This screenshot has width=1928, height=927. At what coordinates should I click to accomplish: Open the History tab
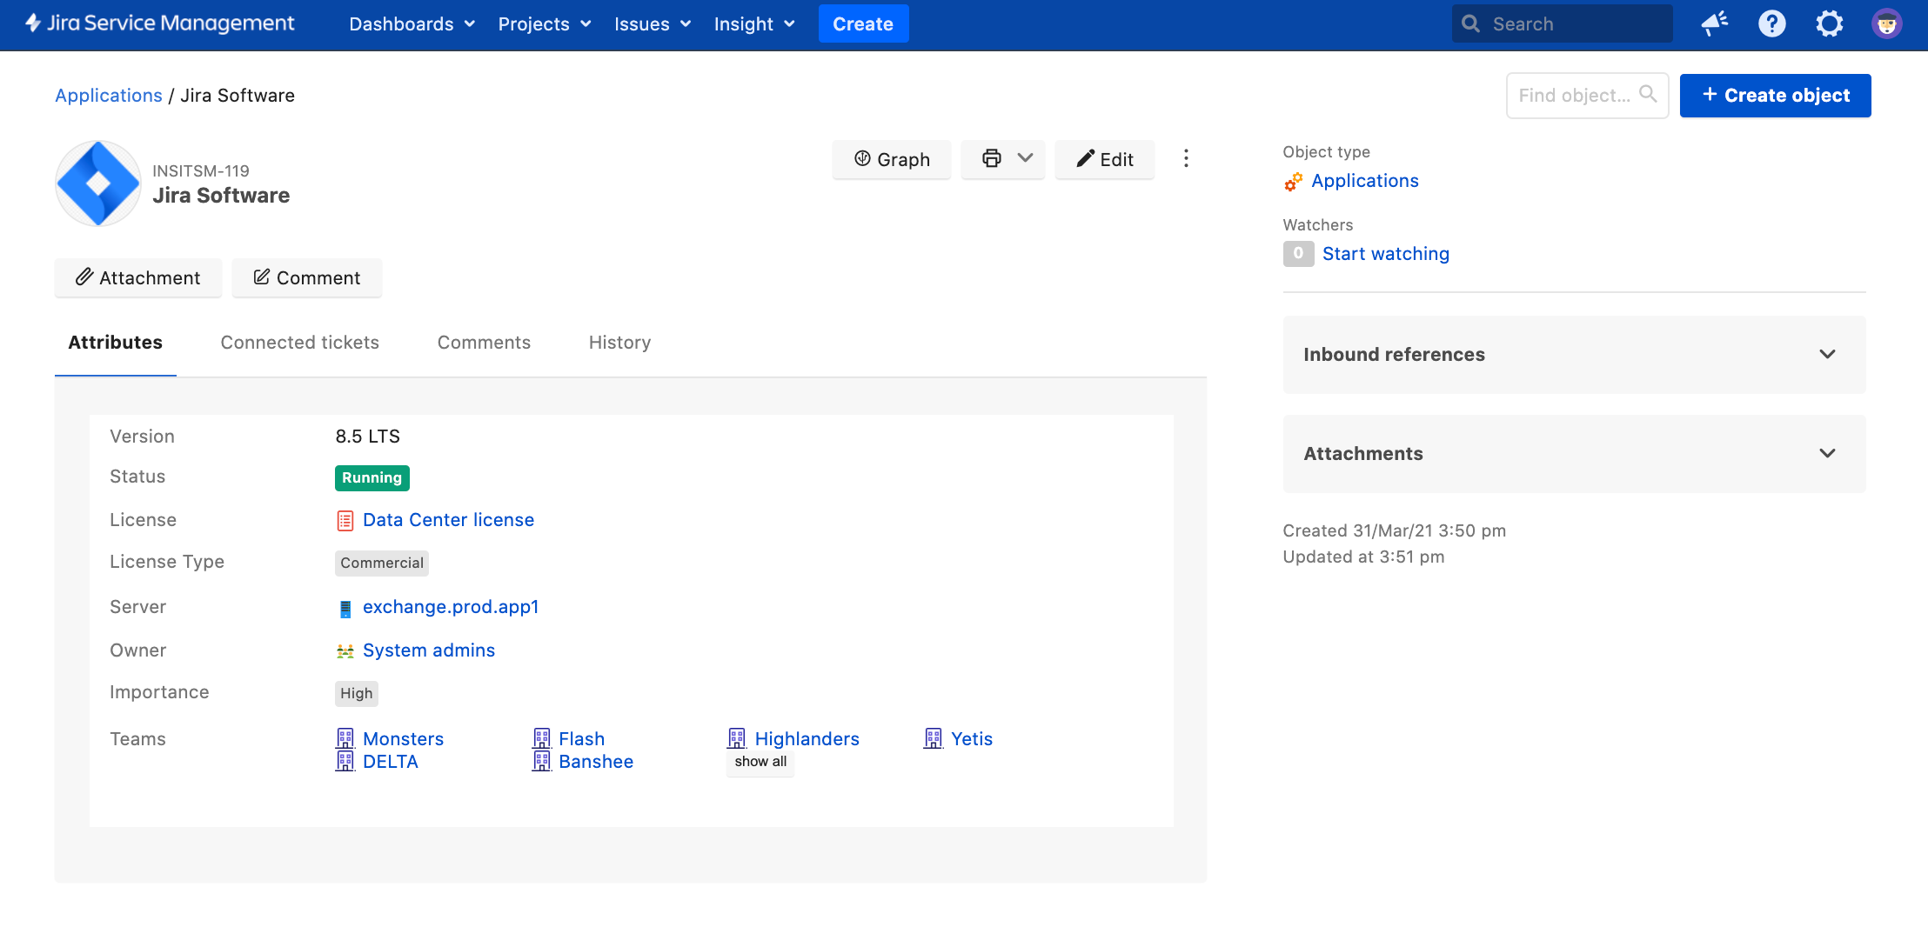tap(619, 343)
